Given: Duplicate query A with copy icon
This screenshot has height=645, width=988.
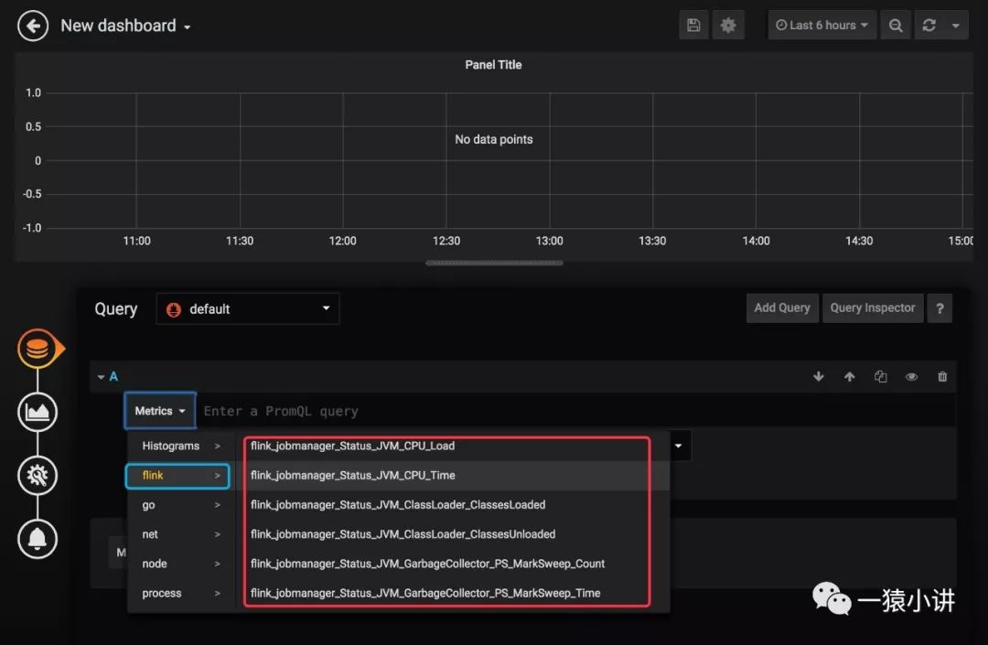Looking at the screenshot, I should (881, 377).
